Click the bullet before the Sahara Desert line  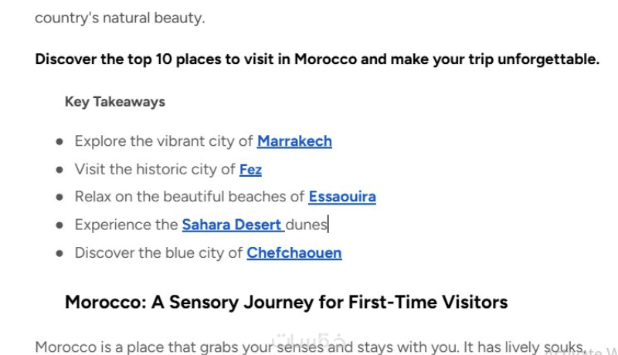click(x=59, y=225)
